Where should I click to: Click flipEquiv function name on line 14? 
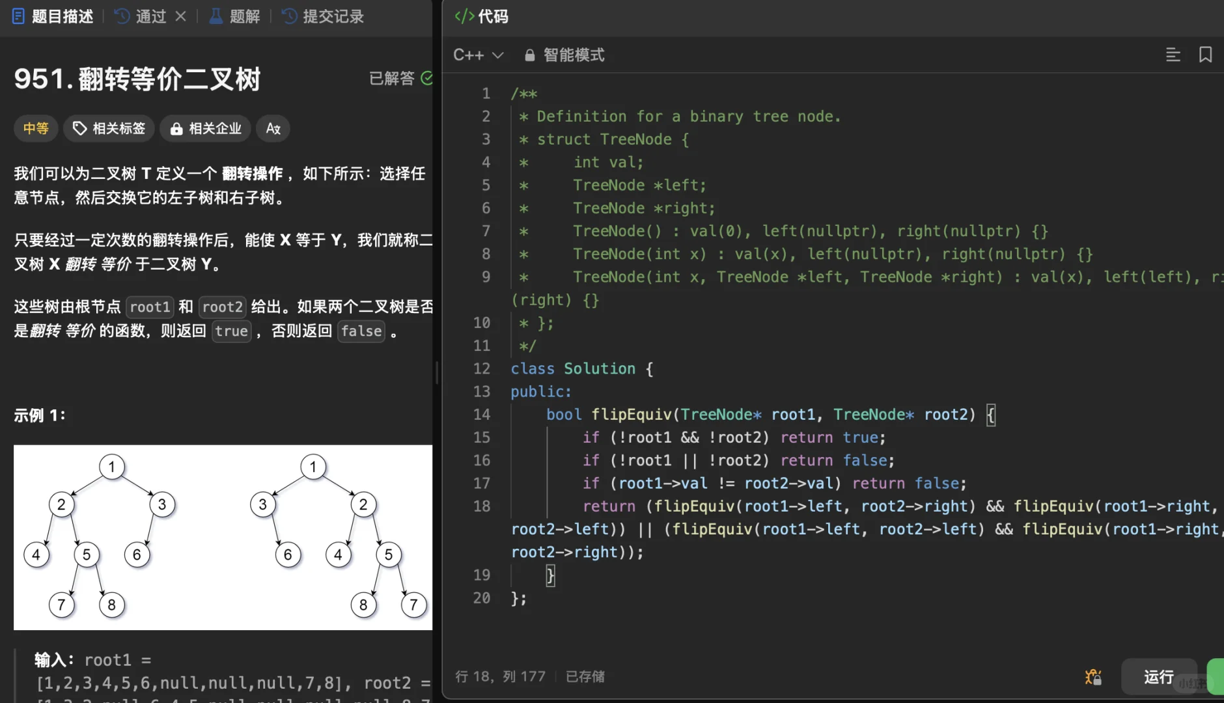pyautogui.click(x=632, y=415)
